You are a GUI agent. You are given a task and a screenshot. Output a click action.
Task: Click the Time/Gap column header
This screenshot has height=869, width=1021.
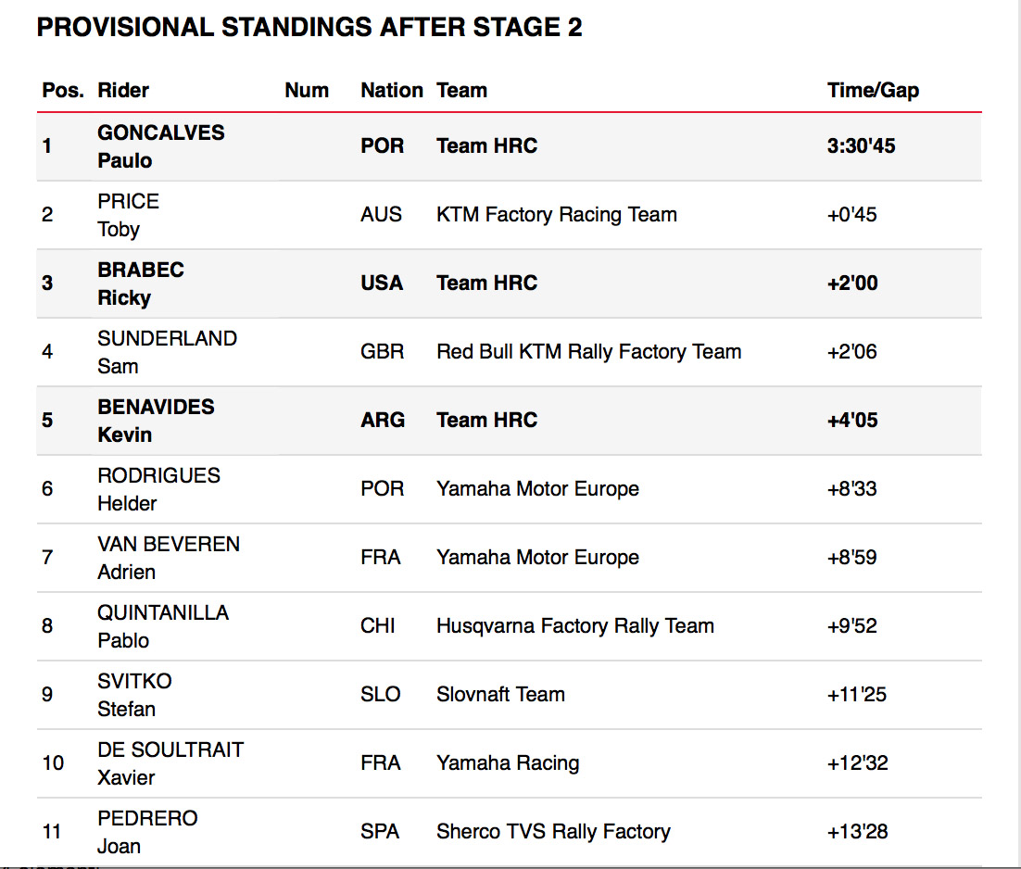873,90
